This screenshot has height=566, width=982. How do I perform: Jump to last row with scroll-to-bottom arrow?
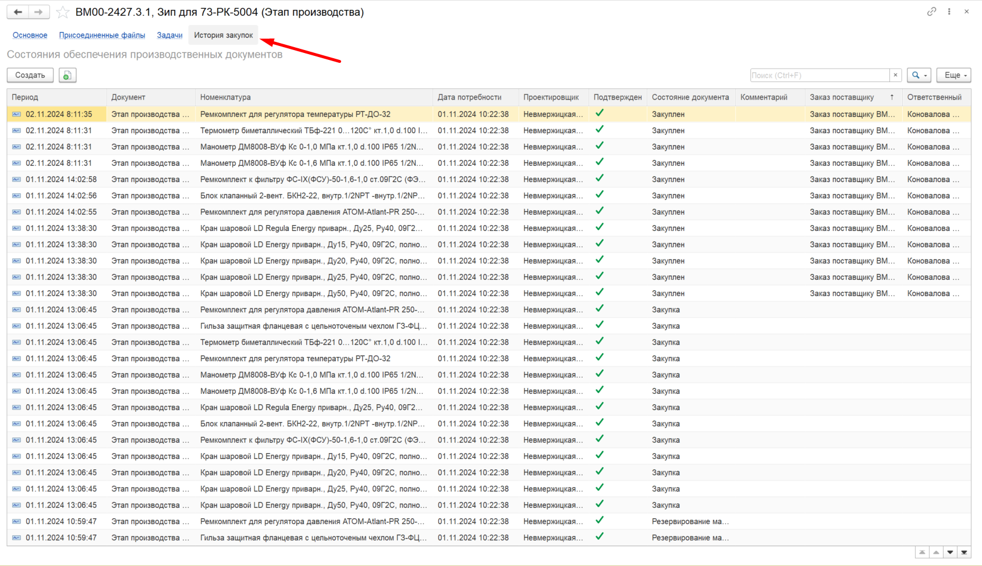click(964, 552)
